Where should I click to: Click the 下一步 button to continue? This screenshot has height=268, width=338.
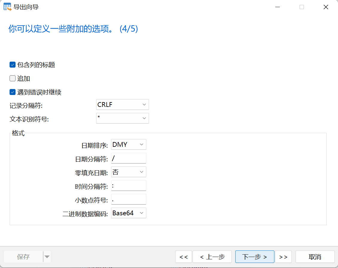pos(255,257)
